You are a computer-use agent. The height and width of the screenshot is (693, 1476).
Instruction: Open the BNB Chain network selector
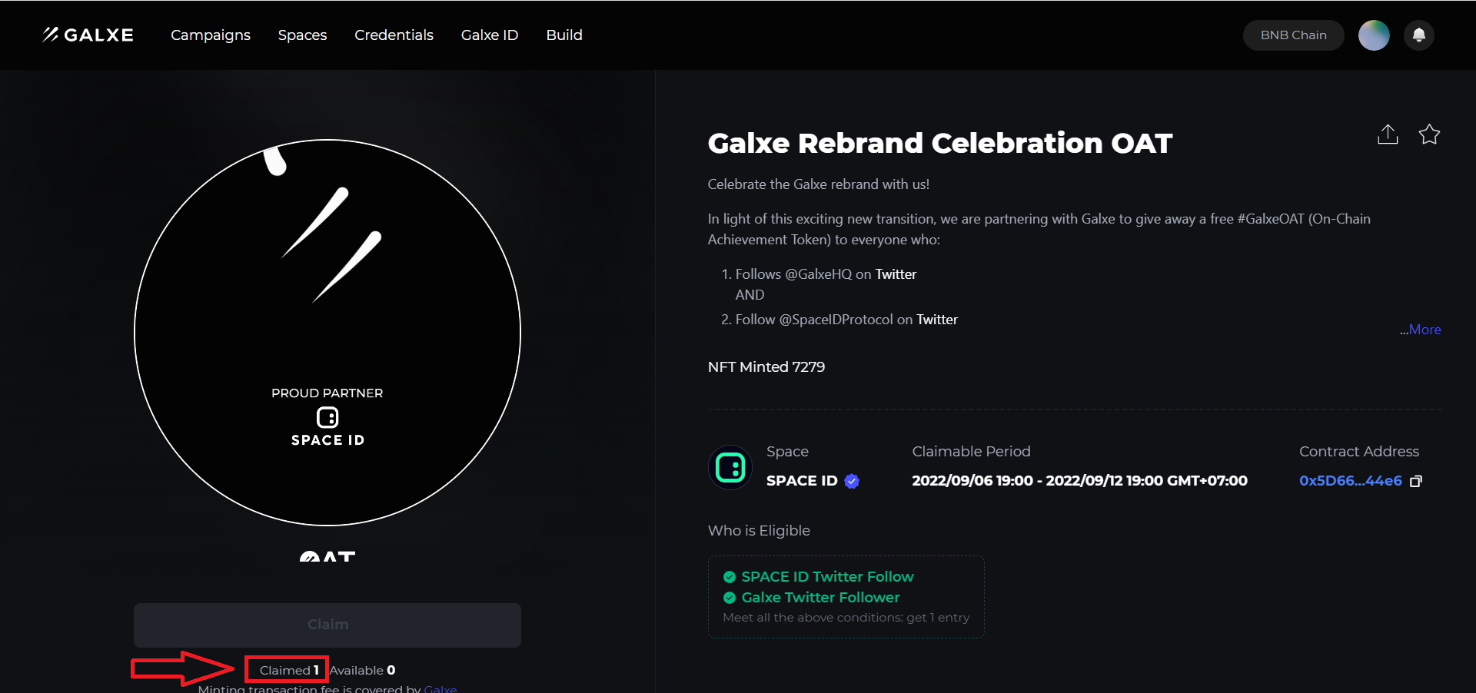click(1293, 35)
